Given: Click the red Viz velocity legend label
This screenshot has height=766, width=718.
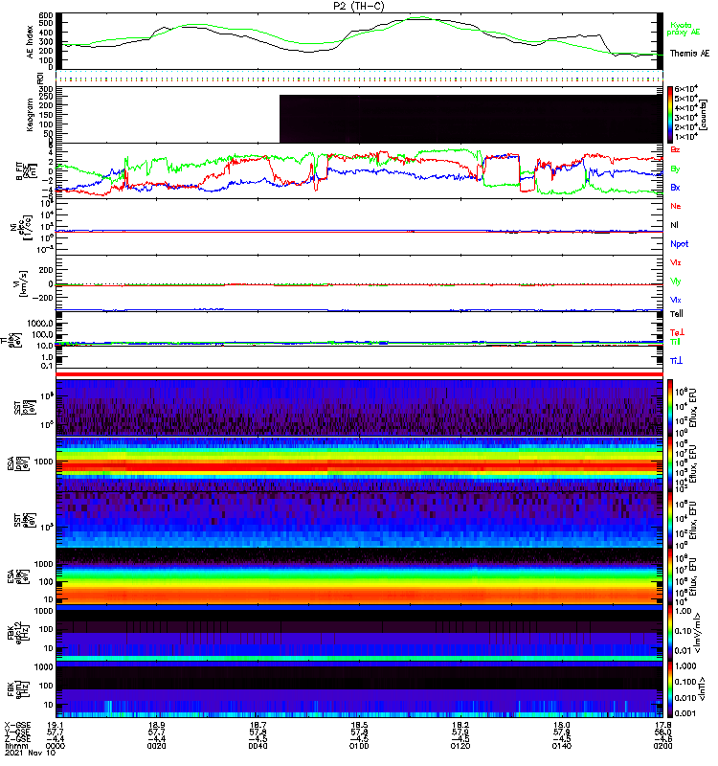Looking at the screenshot, I should [675, 262].
